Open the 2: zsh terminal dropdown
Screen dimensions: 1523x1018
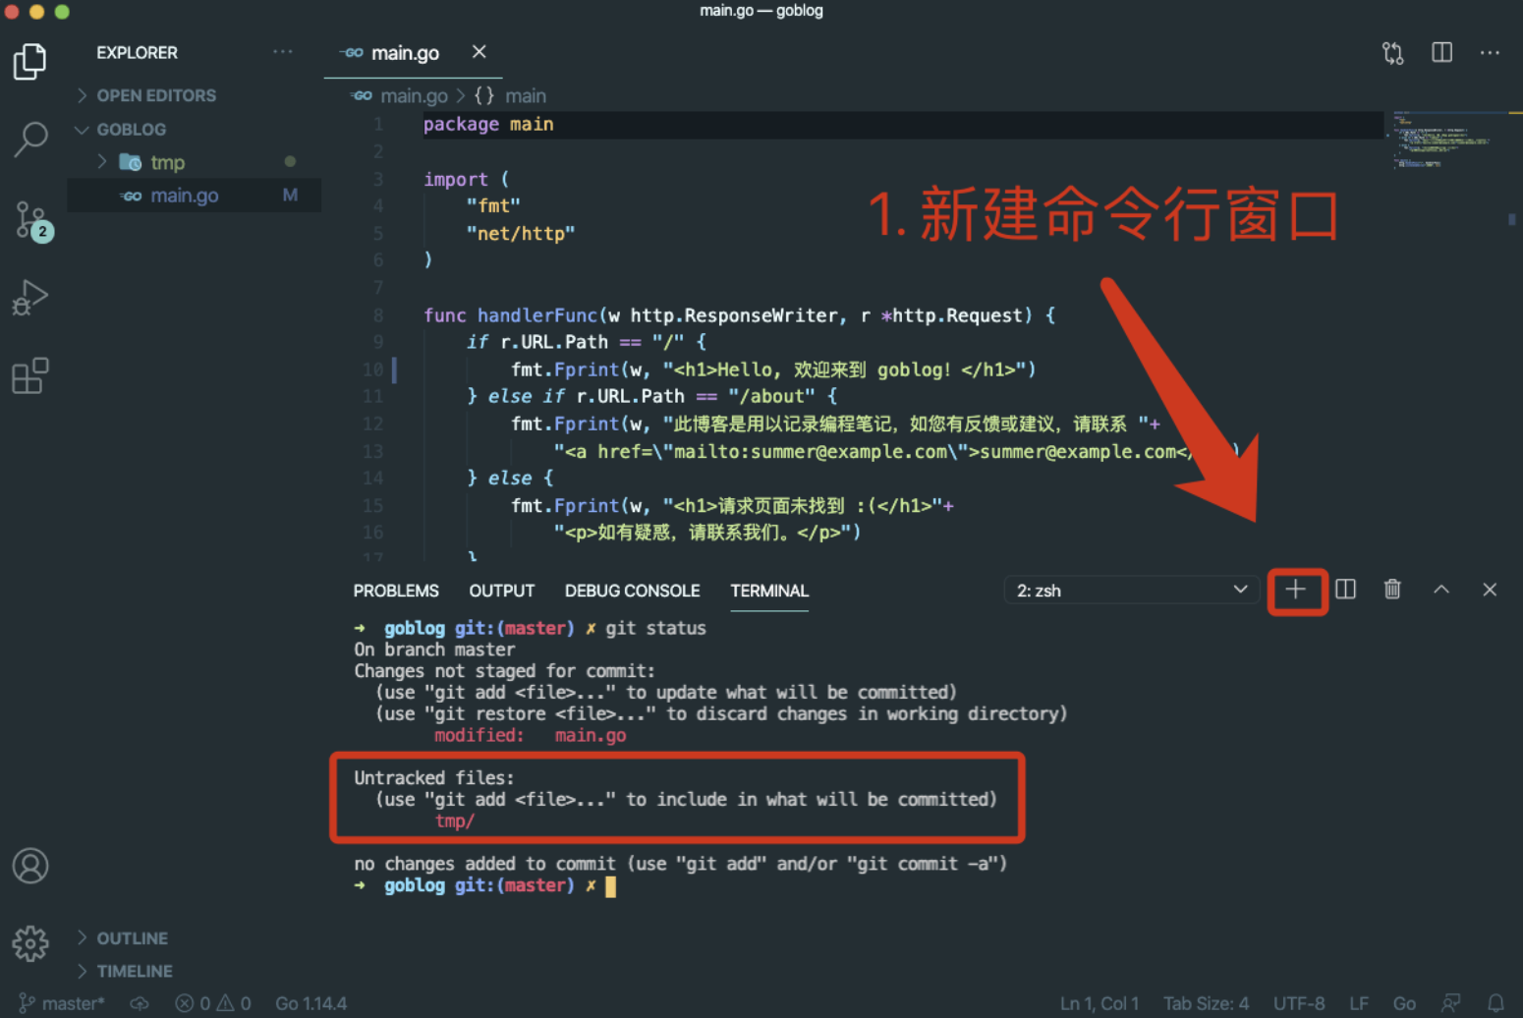1131,591
